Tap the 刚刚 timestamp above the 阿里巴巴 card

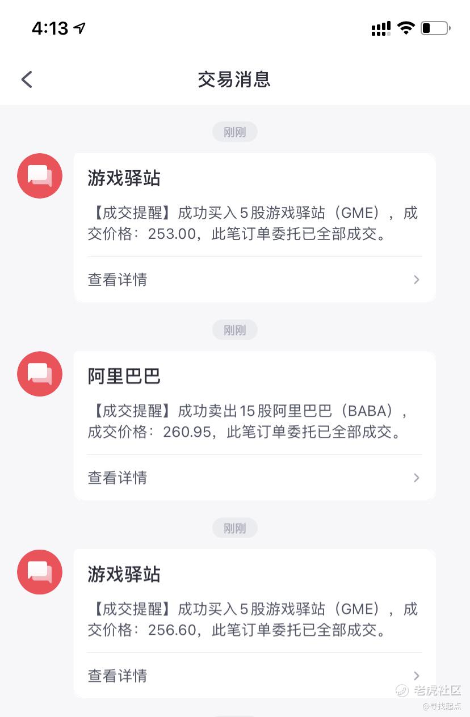tap(235, 330)
